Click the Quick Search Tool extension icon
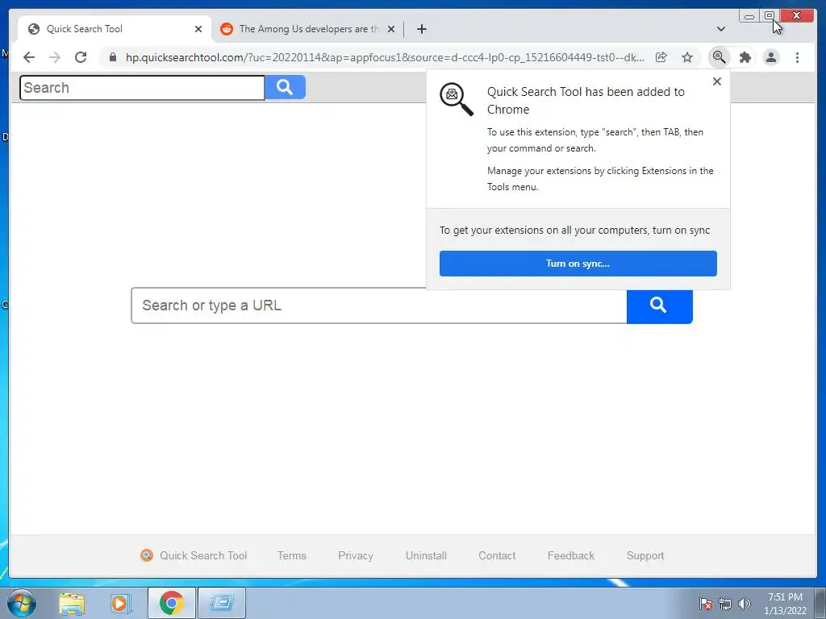Image resolution: width=826 pixels, height=619 pixels. tap(719, 57)
